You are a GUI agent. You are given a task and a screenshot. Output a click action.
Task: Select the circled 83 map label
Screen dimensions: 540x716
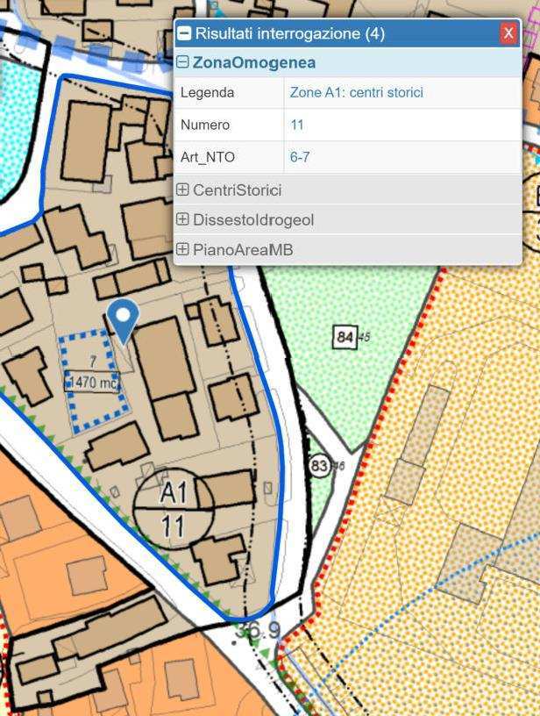(319, 466)
